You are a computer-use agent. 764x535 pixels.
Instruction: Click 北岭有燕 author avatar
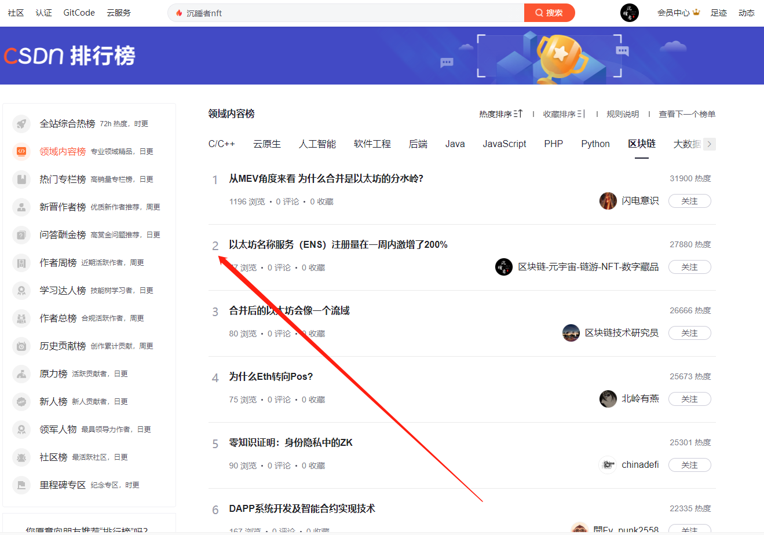coord(608,399)
